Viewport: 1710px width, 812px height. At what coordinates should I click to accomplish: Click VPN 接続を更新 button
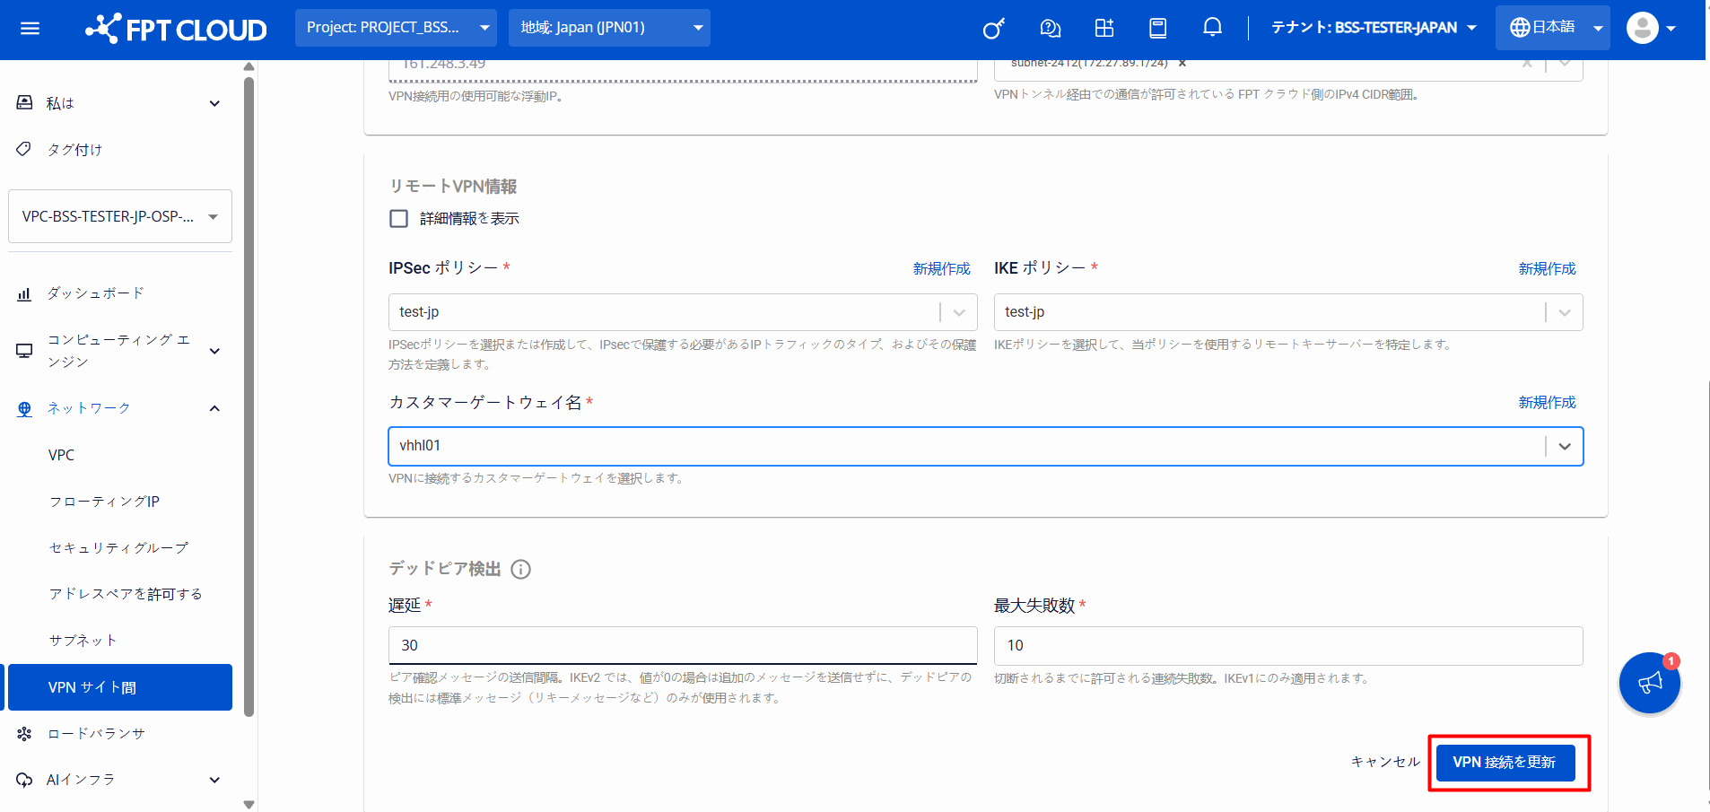[x=1505, y=763]
